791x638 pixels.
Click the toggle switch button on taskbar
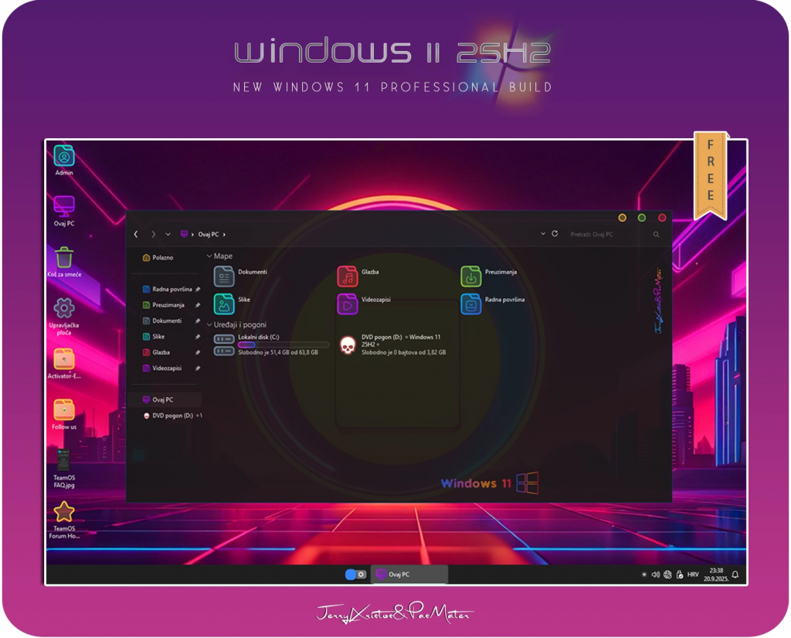coord(355,575)
